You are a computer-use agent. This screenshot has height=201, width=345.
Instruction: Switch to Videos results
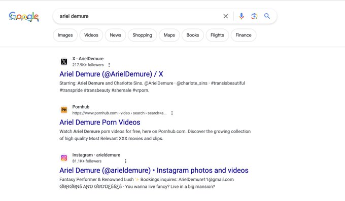[91, 35]
